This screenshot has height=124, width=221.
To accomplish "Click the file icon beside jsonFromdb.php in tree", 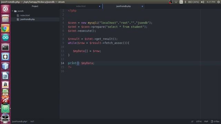I will (18, 19).
